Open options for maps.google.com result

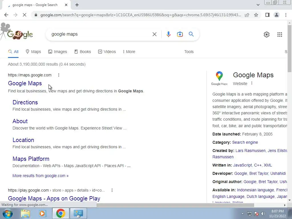[x=59, y=75]
